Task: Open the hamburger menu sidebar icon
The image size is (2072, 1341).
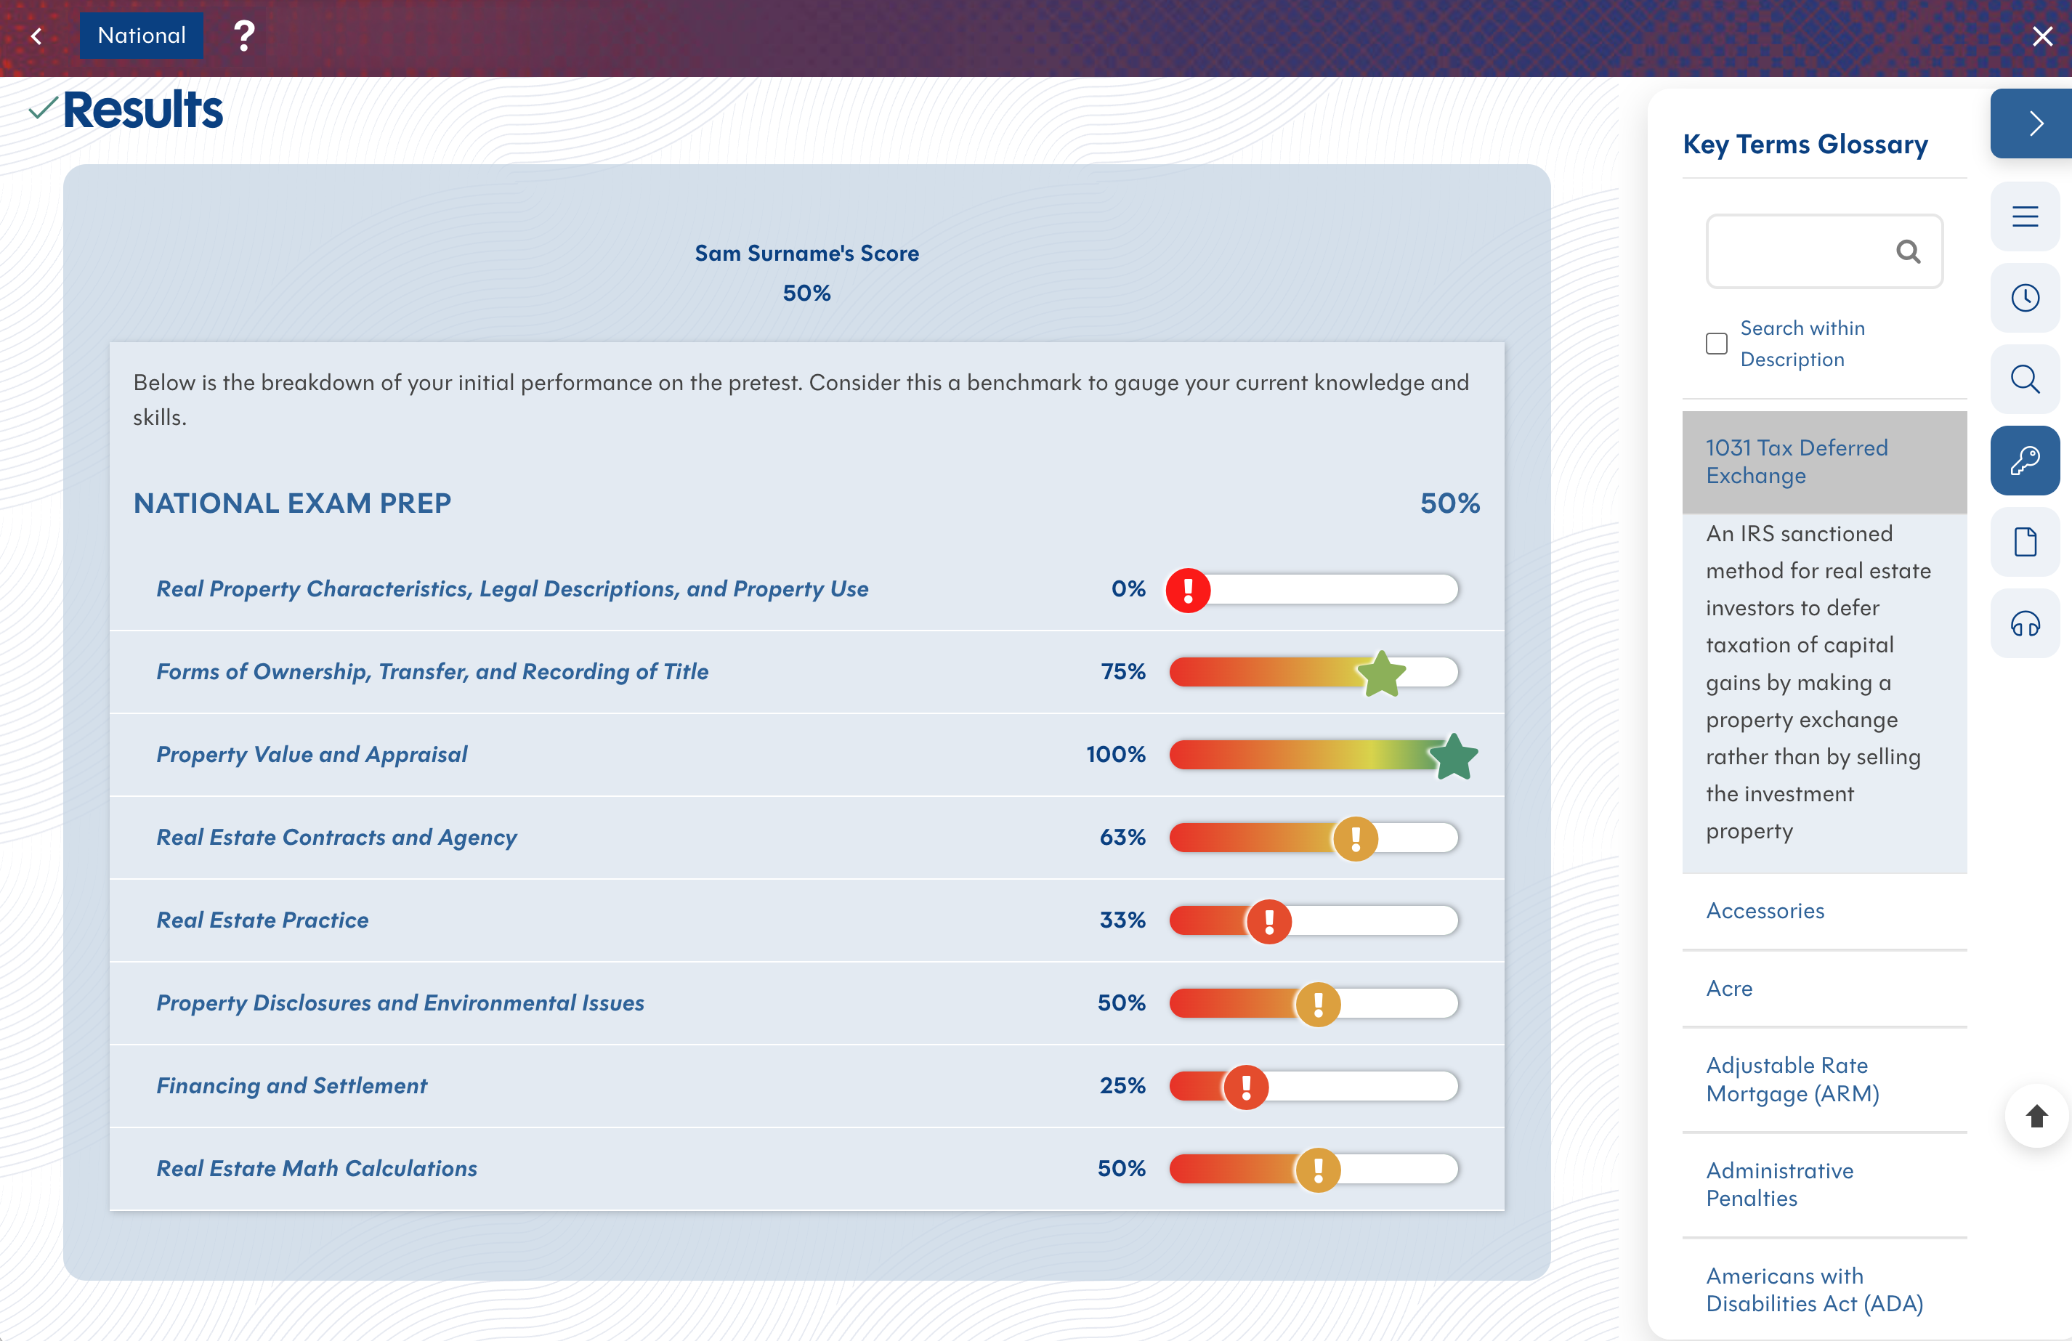Action: point(2025,216)
